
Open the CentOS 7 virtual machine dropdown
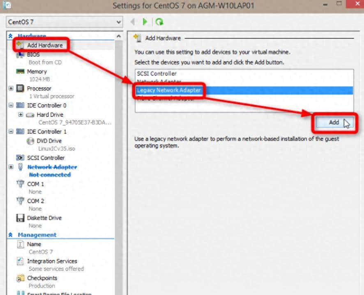[x=65, y=22]
